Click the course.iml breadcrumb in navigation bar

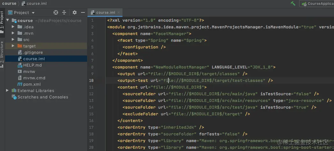pos(34,4)
